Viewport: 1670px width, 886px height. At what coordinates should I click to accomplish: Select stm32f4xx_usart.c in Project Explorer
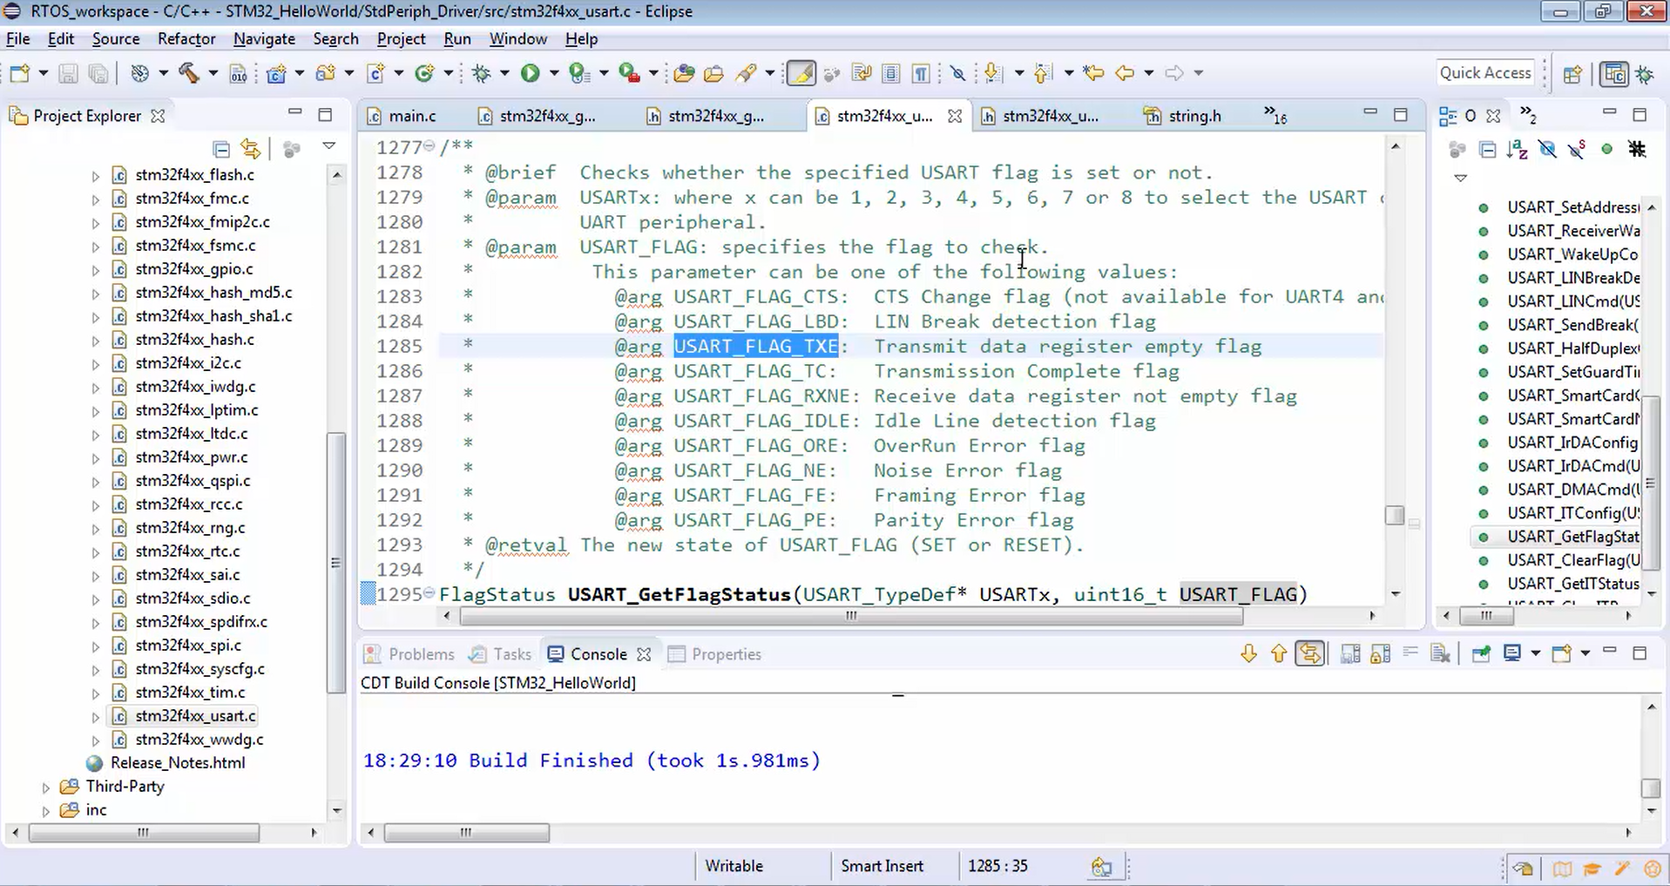point(195,716)
